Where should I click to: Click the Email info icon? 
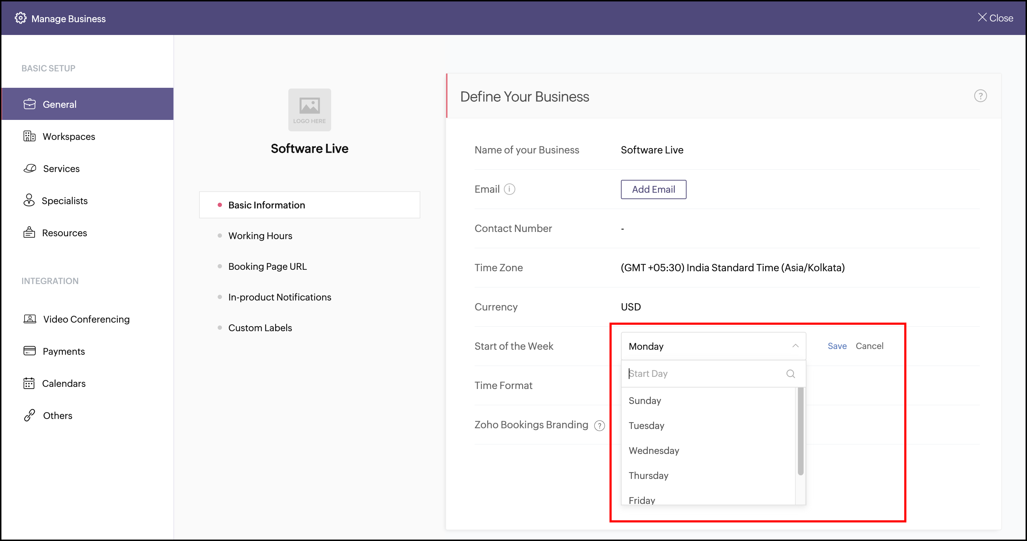(x=509, y=189)
